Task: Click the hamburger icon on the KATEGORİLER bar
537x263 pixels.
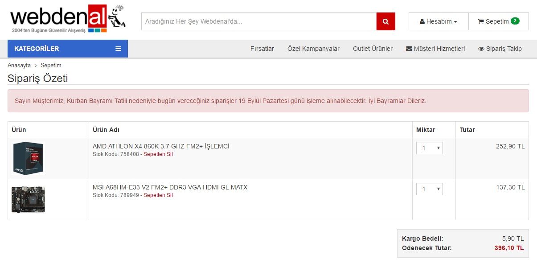Action: pyautogui.click(x=118, y=48)
